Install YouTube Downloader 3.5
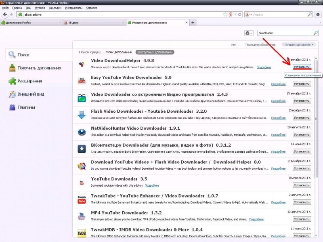The height and width of the screenshot is (242, 323). [302, 185]
